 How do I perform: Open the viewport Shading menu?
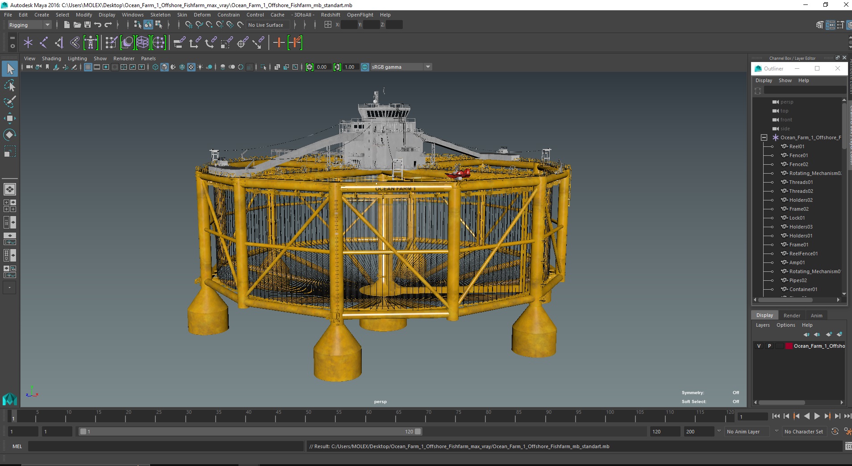(x=51, y=58)
